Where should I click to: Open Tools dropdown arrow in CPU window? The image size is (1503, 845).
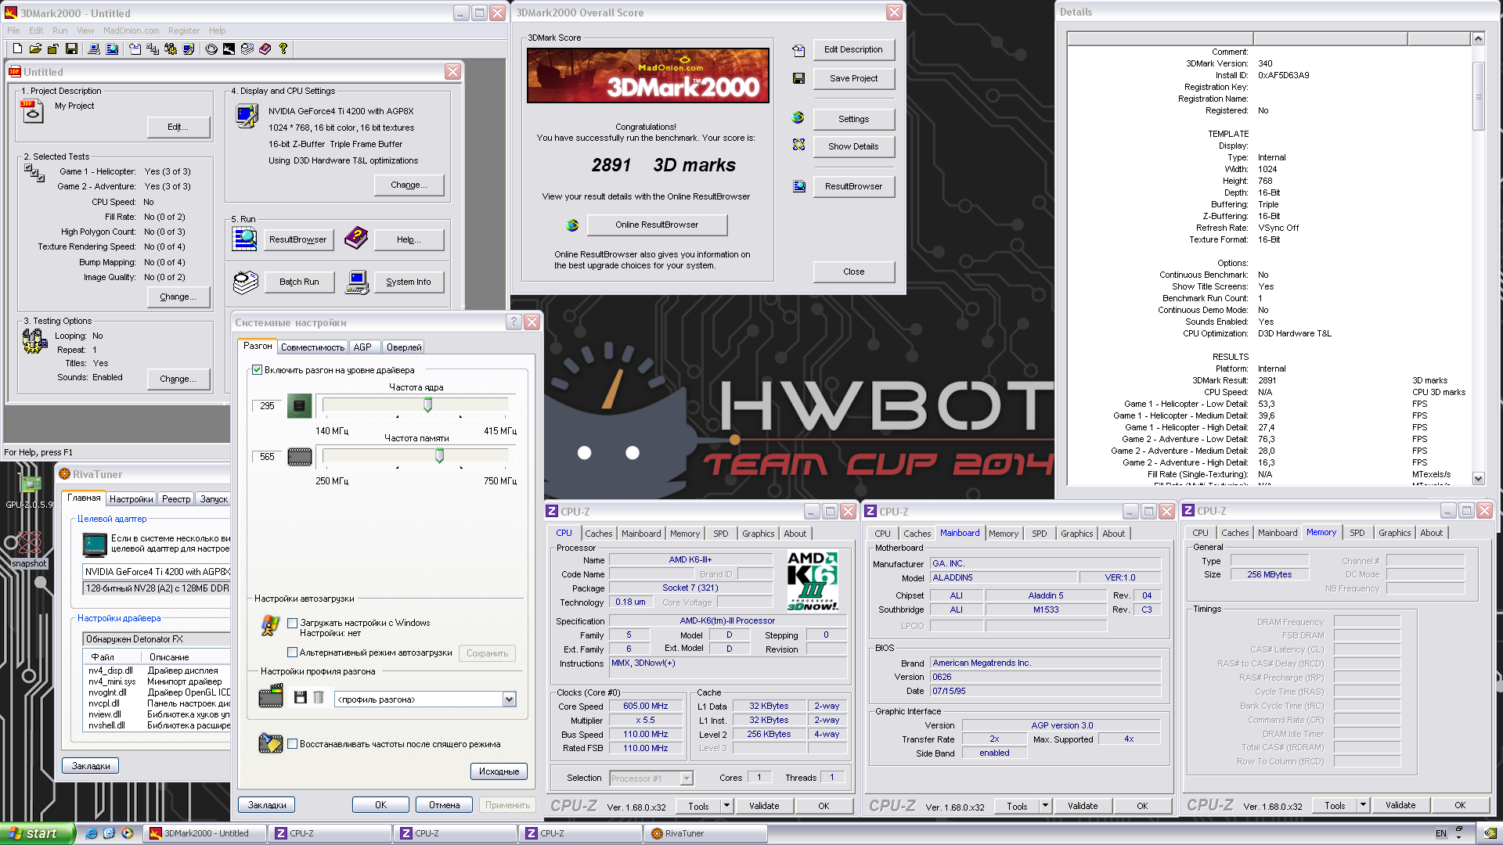pyautogui.click(x=726, y=805)
